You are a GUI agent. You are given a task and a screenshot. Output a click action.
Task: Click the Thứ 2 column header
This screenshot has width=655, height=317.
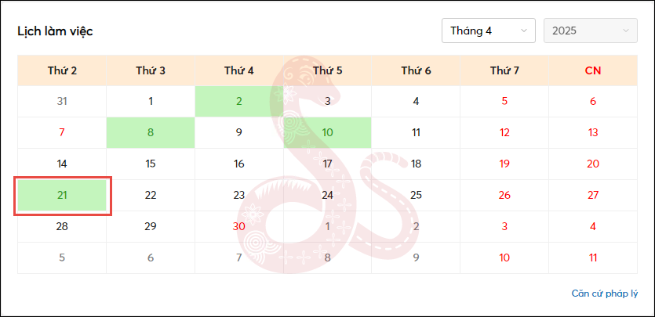[x=62, y=70]
